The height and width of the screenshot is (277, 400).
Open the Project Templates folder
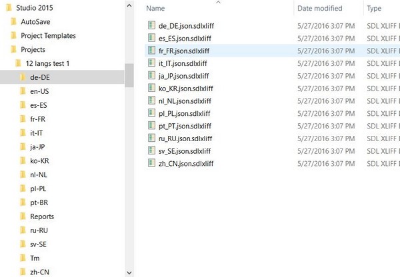[48, 36]
